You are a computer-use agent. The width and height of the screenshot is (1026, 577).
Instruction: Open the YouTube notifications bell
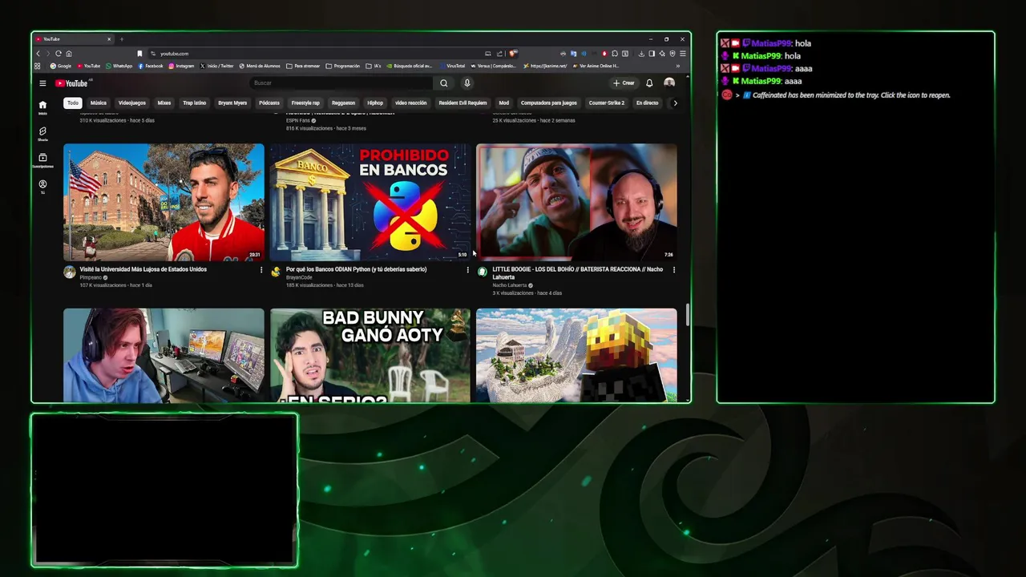point(649,83)
